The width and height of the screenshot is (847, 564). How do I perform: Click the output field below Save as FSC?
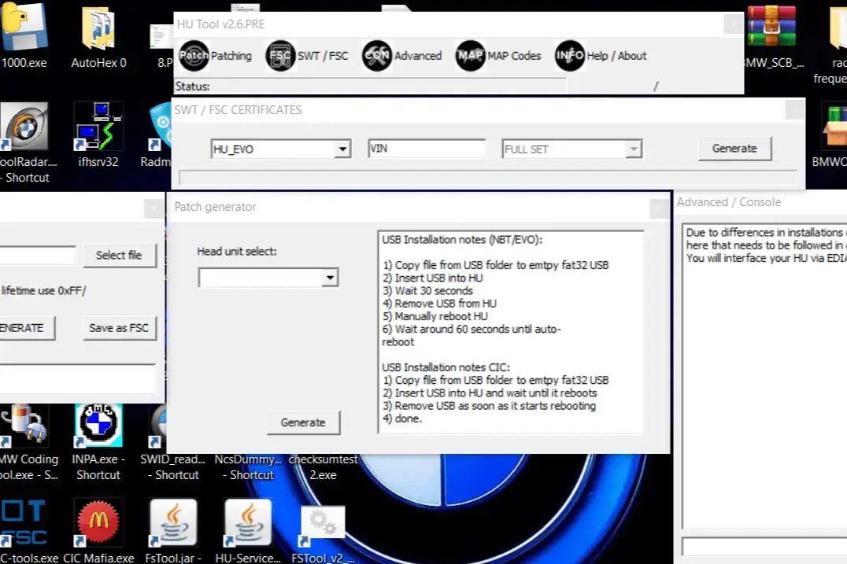click(x=78, y=378)
